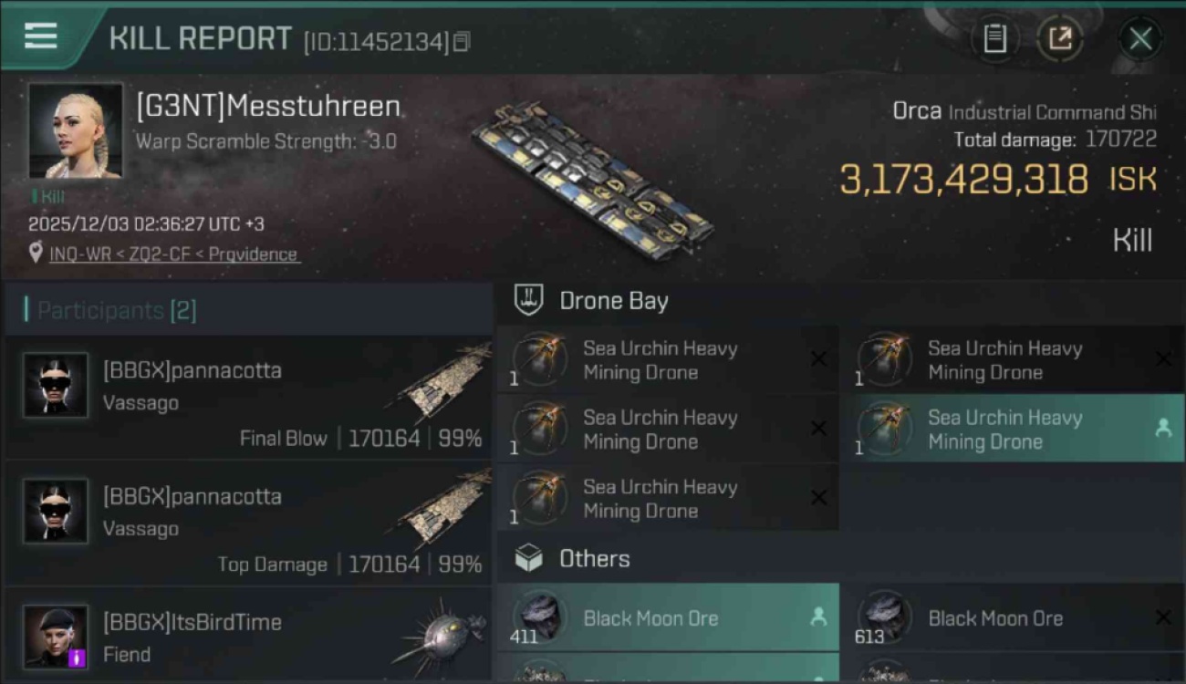Copy the kill report ID
Image resolution: width=1186 pixels, height=684 pixels.
[462, 41]
